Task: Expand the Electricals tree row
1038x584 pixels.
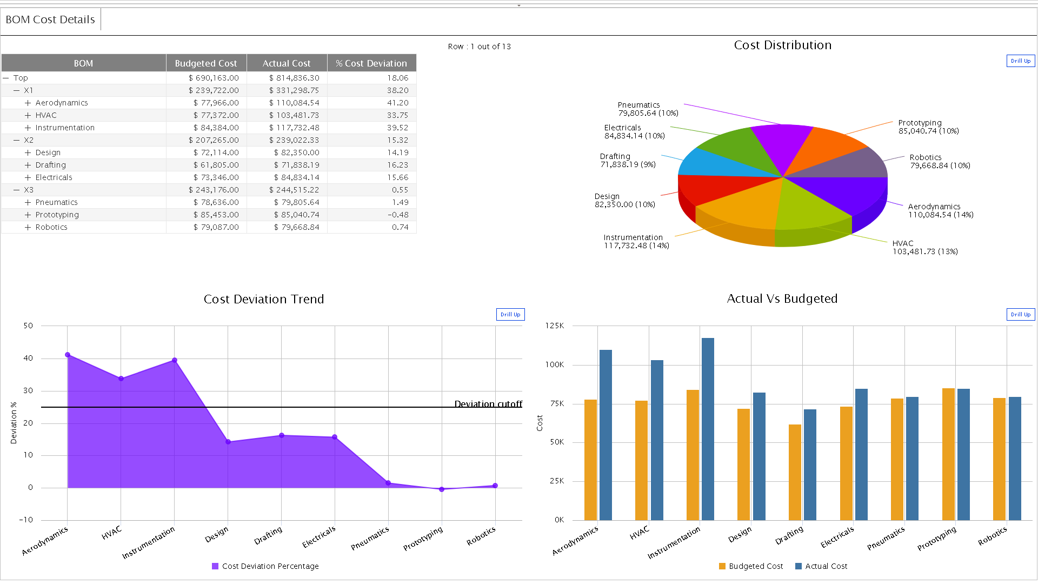Action: click(28, 177)
